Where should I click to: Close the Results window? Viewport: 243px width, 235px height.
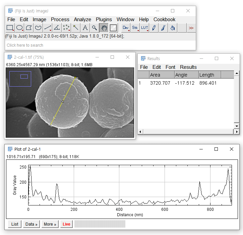[x=232, y=58]
